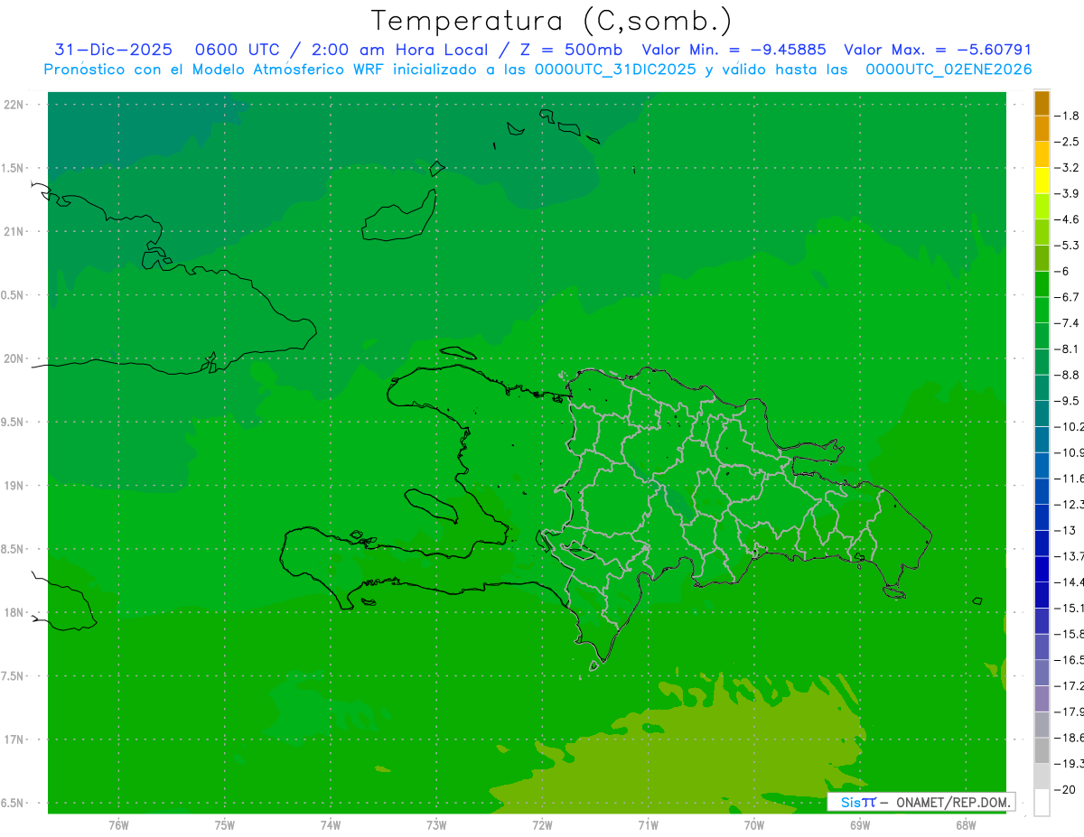Viewport: 1084px width, 837px height.
Task: Click initialization time '0000UTC_31DIC2025'
Action: tap(615, 70)
